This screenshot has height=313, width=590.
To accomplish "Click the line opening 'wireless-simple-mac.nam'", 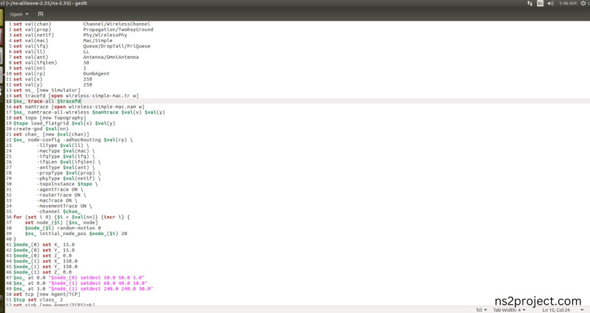I will [x=78, y=107].
